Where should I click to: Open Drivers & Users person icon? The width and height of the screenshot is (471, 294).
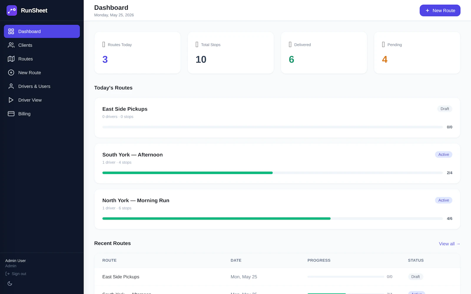(x=11, y=86)
